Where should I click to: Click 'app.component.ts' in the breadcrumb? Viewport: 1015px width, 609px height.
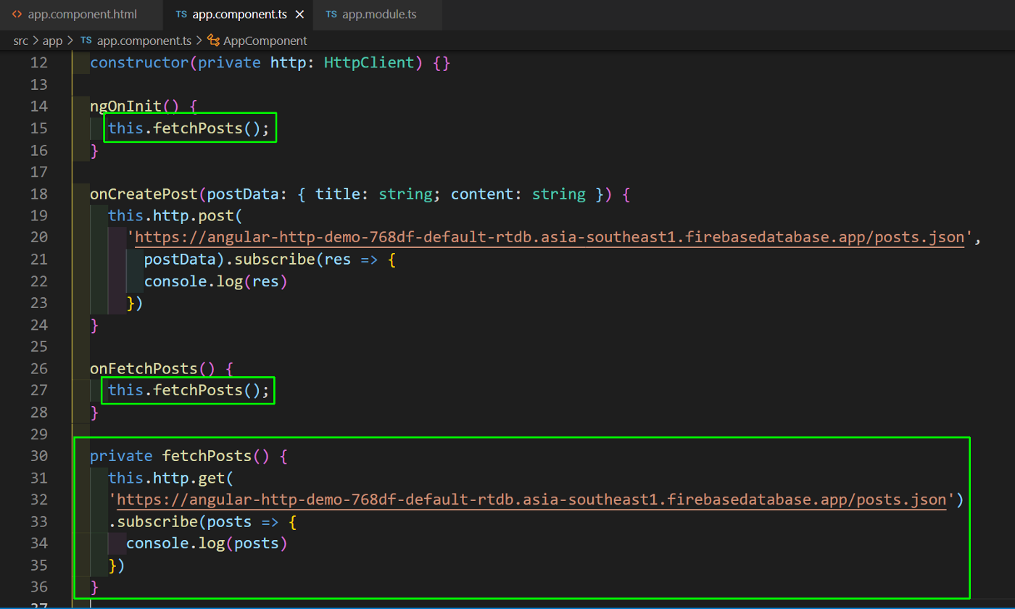(x=144, y=41)
